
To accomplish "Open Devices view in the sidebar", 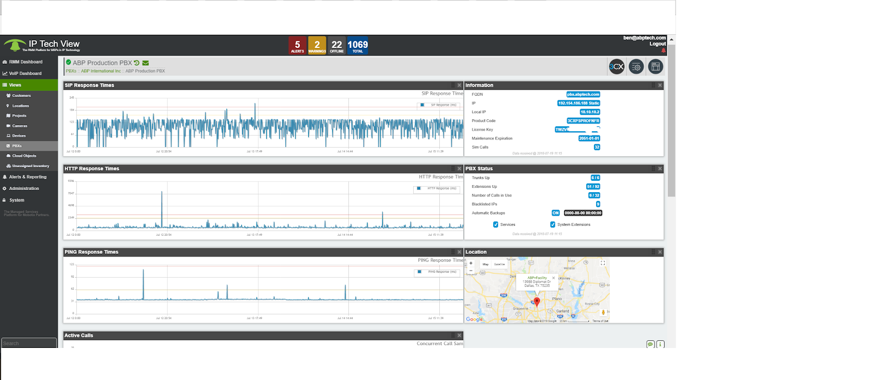I will (29, 136).
